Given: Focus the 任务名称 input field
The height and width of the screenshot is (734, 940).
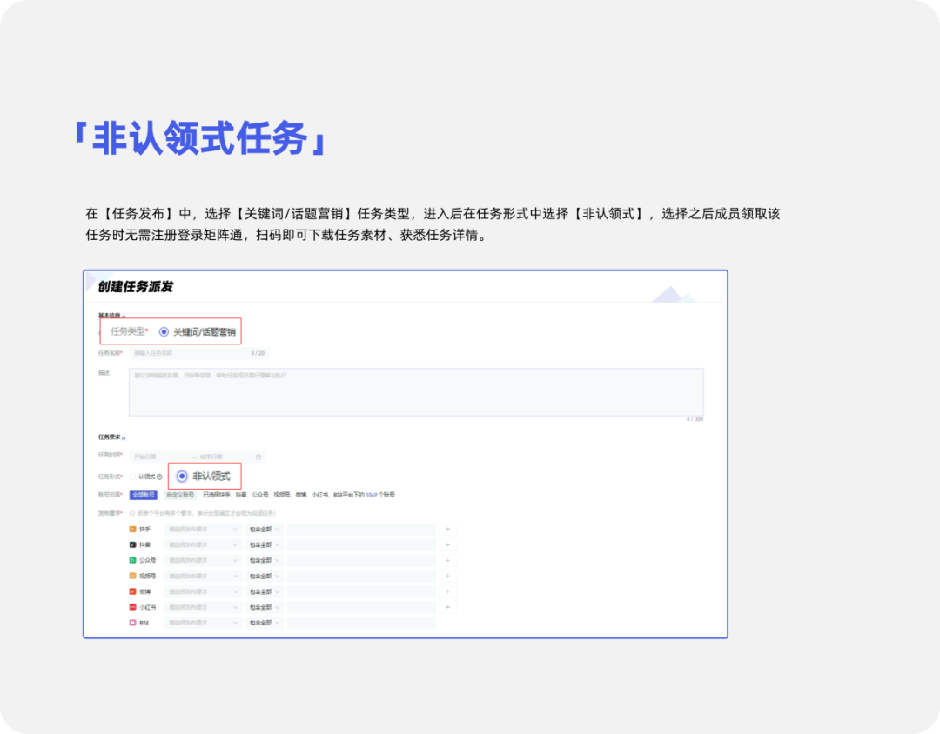Looking at the screenshot, I should coord(199,353).
